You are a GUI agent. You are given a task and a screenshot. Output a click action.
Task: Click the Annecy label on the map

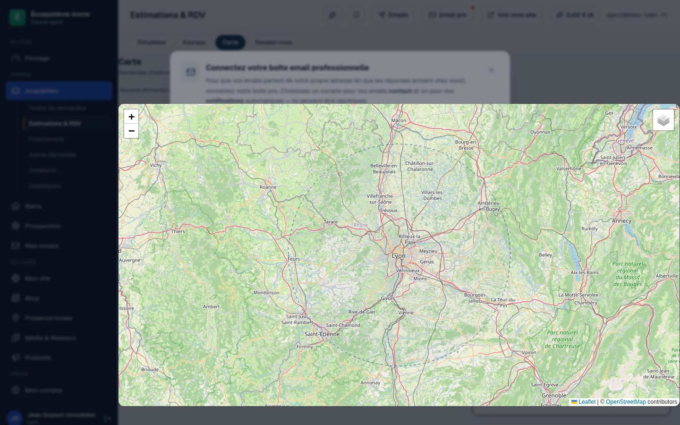pyautogui.click(x=621, y=221)
